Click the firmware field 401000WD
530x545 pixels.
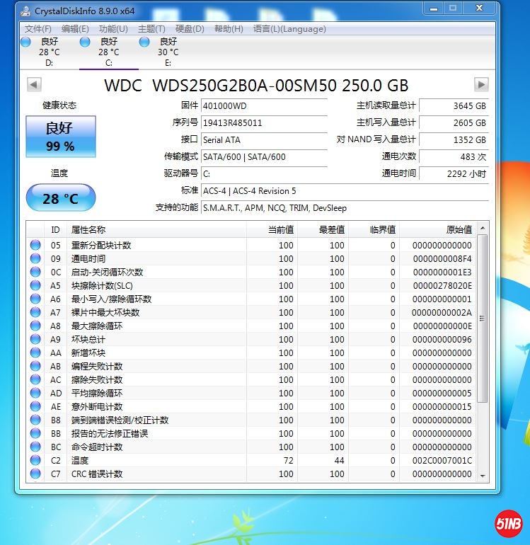click(263, 105)
